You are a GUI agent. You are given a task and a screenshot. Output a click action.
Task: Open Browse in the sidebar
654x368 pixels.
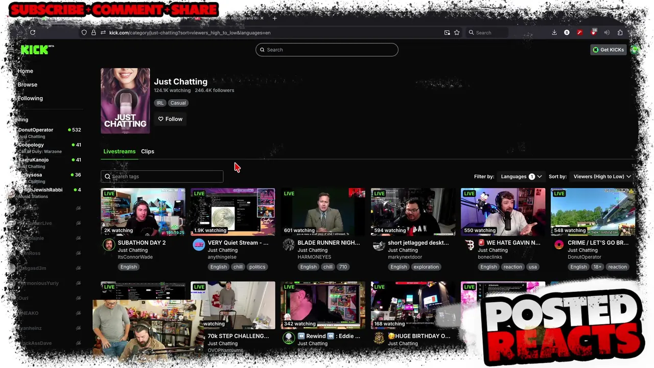pyautogui.click(x=28, y=84)
